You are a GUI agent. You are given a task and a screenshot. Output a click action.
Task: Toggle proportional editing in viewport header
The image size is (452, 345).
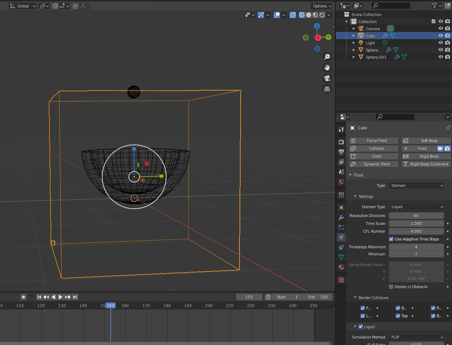(x=75, y=6)
